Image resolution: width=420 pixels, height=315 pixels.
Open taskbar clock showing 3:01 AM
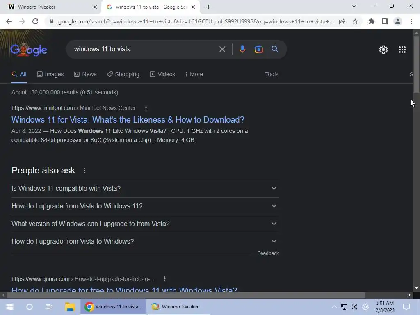point(385,307)
